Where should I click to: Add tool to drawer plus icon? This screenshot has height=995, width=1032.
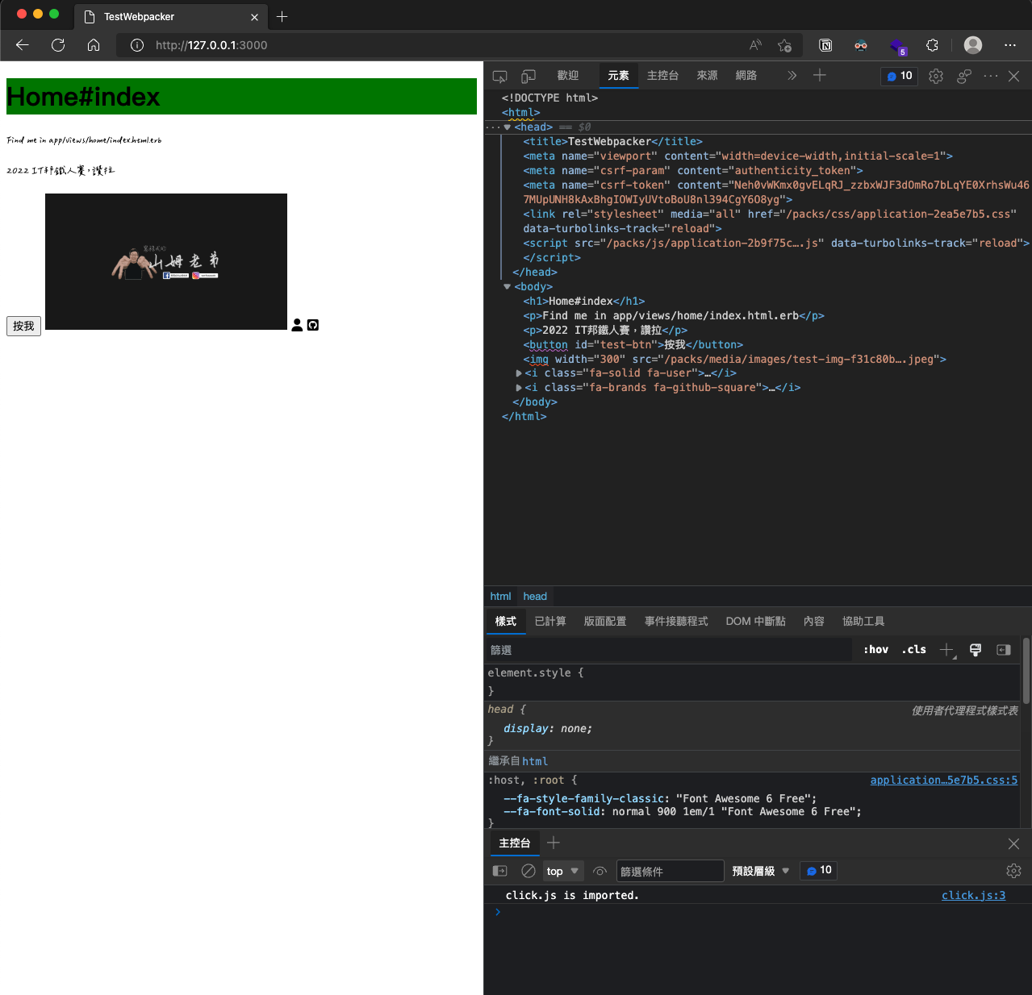click(x=553, y=843)
